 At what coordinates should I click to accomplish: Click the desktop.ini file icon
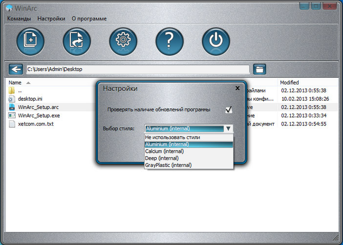pos(12,99)
